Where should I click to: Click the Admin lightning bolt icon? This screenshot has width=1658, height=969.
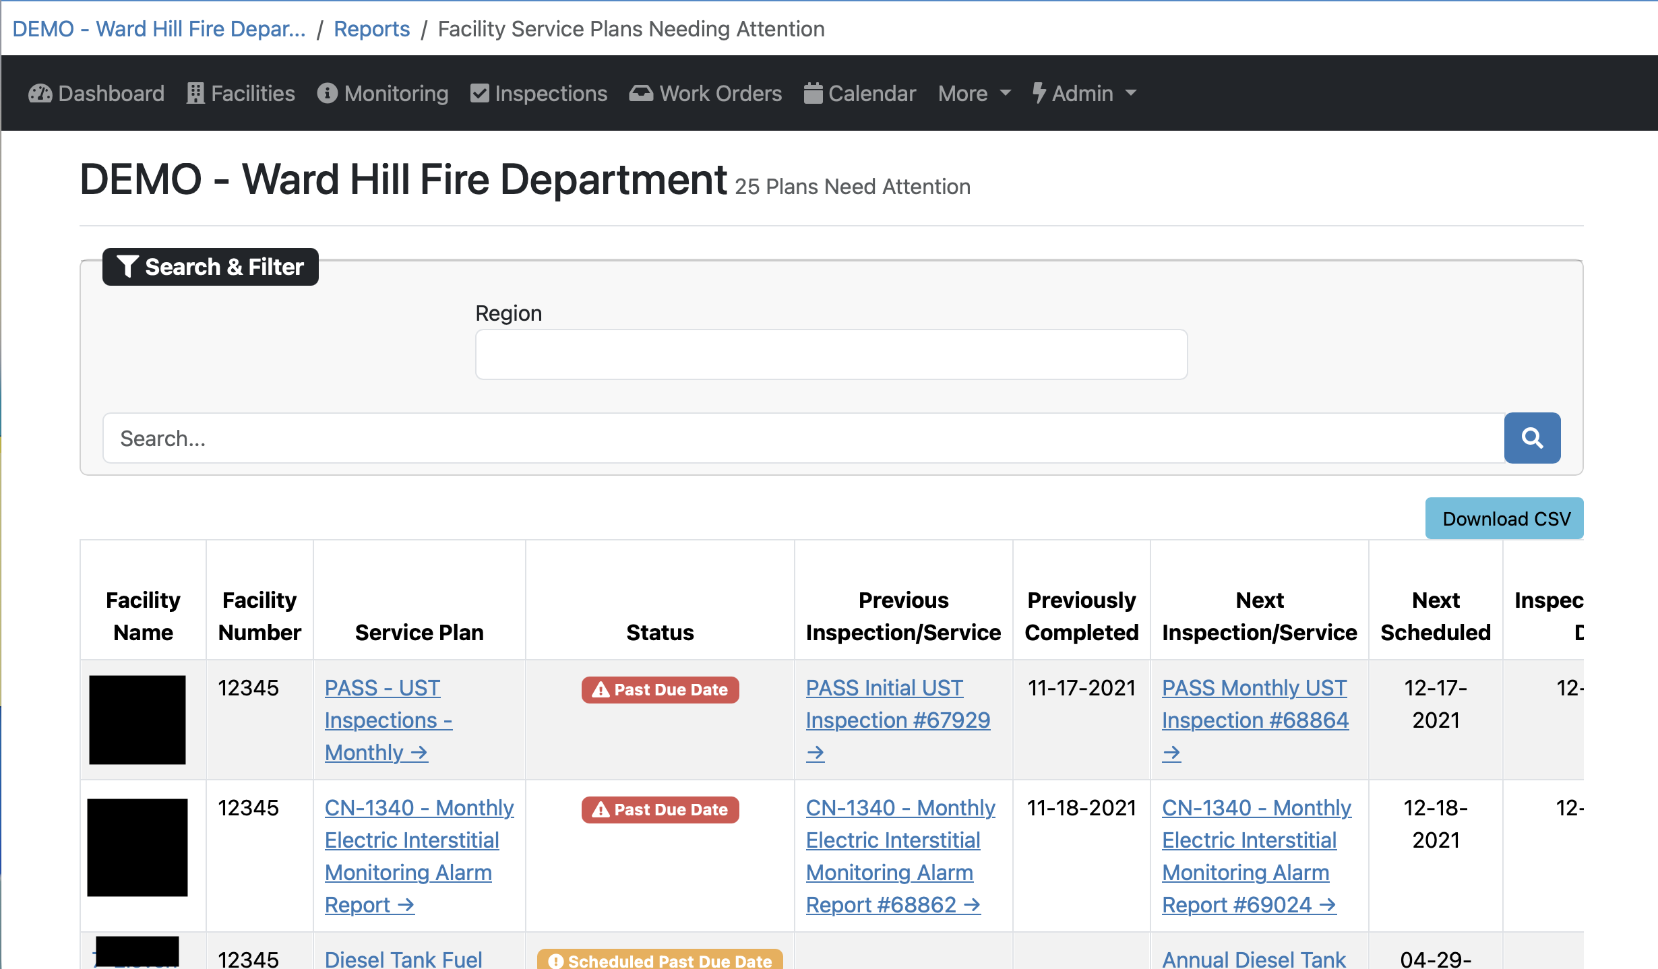click(x=1039, y=93)
